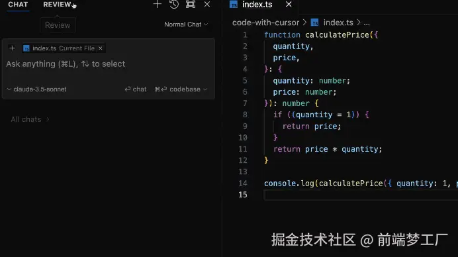Click 'return price;' on line 9
The image size is (458, 257).
[x=311, y=127]
